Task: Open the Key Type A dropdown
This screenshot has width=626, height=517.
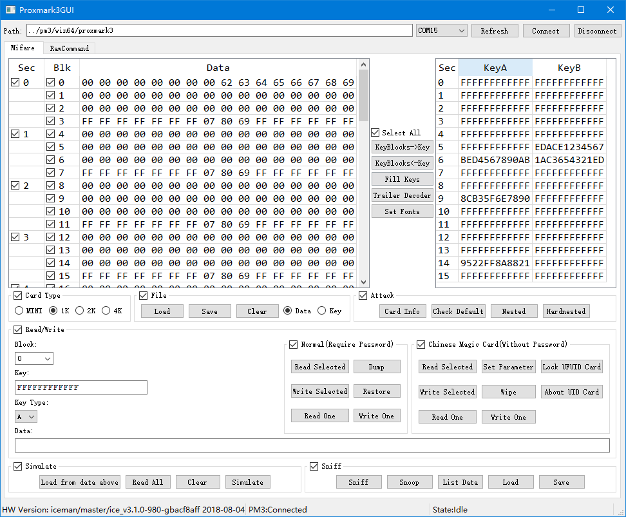Action: (x=26, y=416)
